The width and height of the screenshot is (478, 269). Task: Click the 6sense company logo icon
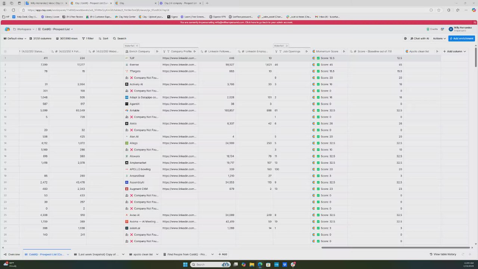[x=127, y=65]
